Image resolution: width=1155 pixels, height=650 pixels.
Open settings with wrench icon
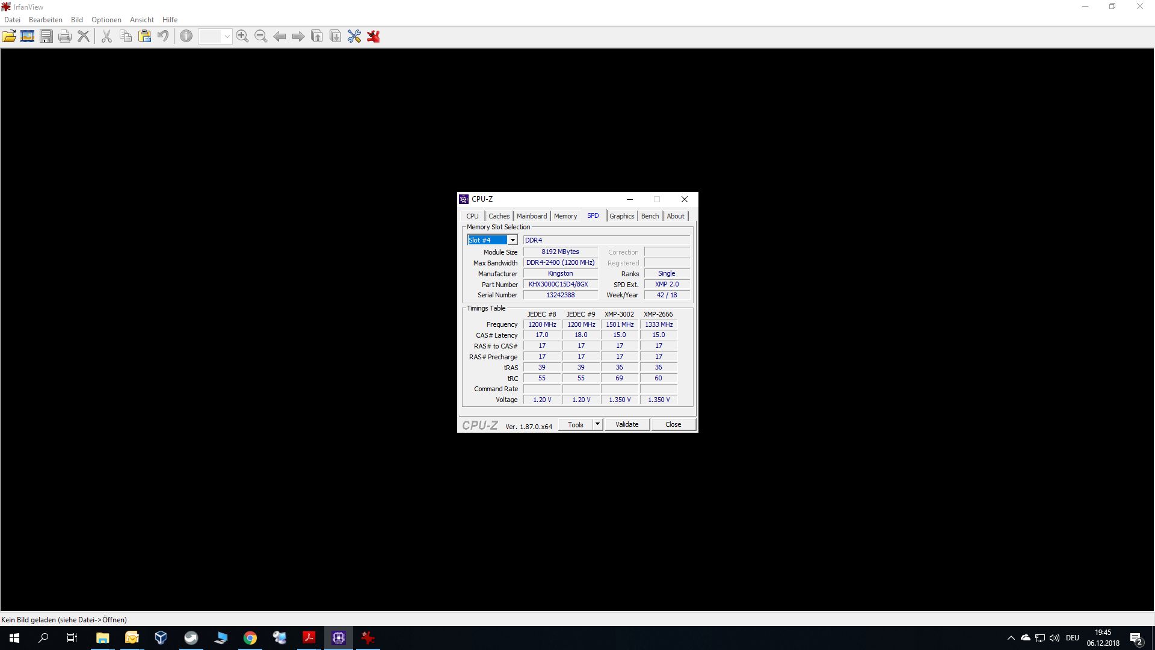[x=354, y=37]
